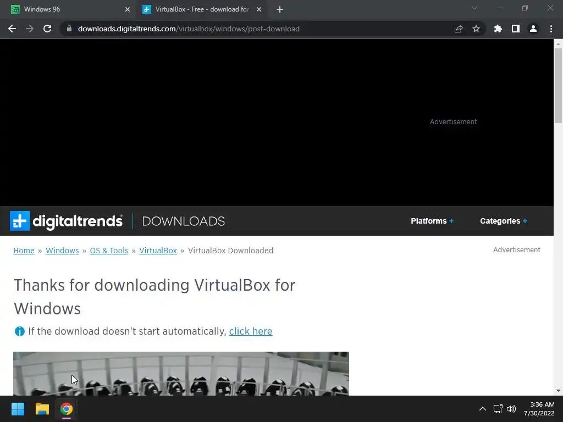The image size is (563, 422).
Task: Open the Home breadcrumb link
Action: pyautogui.click(x=24, y=251)
